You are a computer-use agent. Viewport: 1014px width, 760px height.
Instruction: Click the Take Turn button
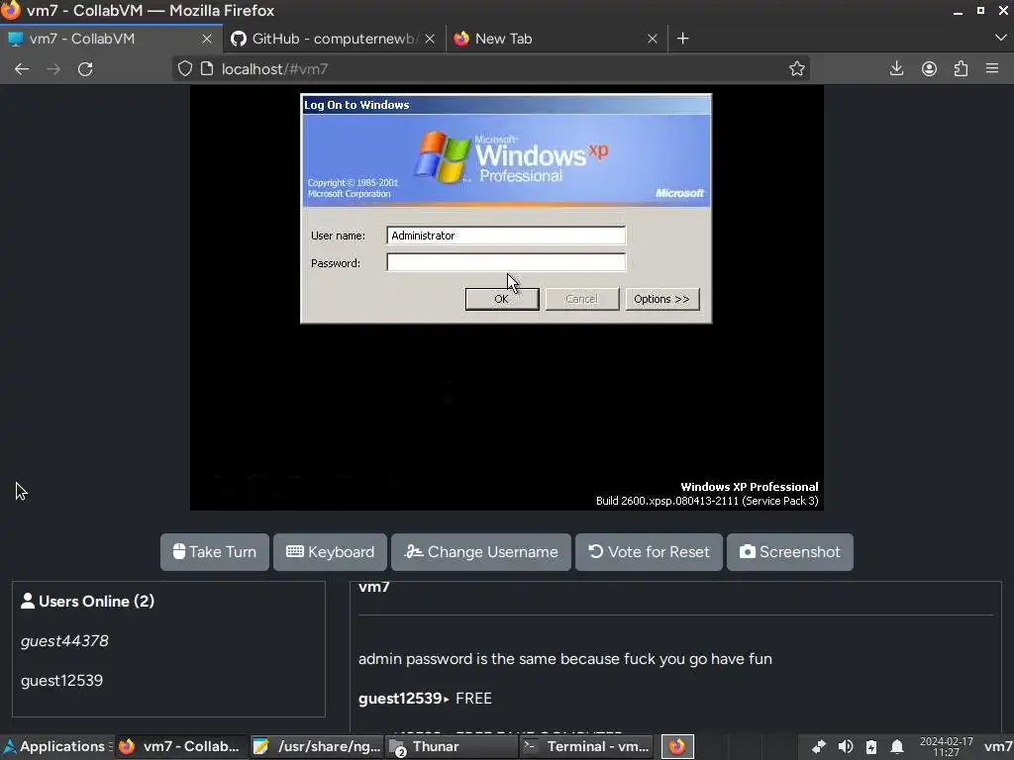point(215,552)
